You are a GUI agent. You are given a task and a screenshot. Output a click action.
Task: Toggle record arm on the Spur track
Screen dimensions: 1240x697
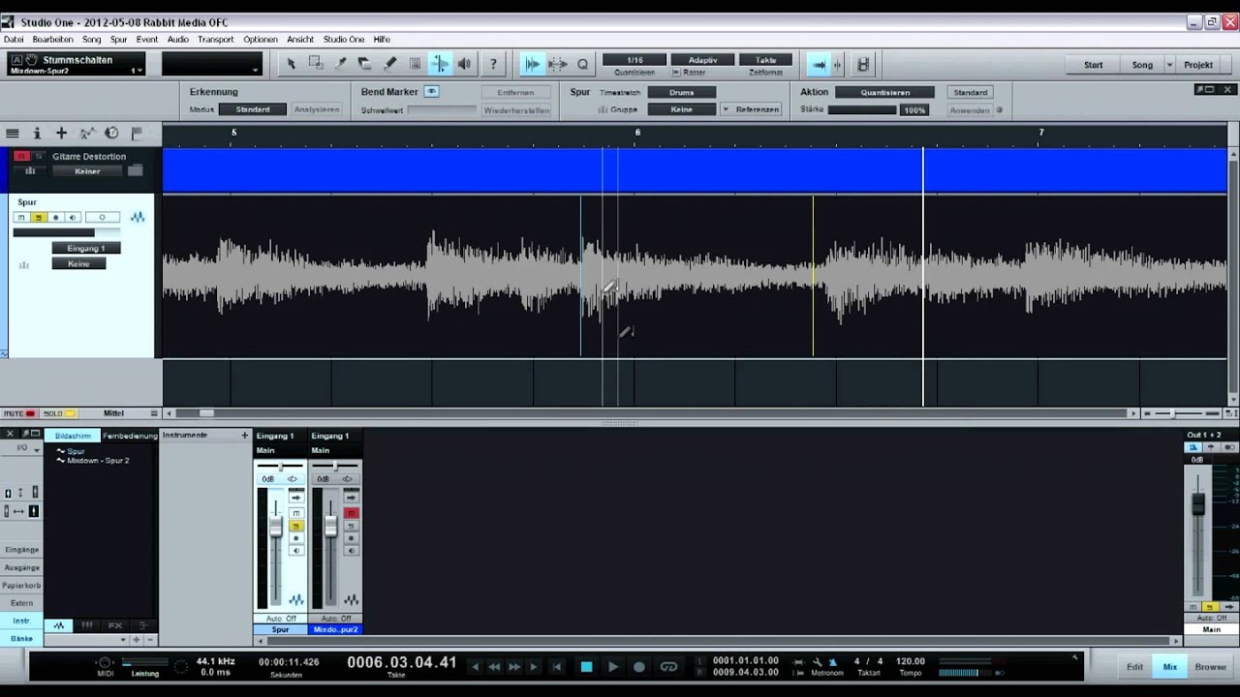pyautogui.click(x=55, y=217)
